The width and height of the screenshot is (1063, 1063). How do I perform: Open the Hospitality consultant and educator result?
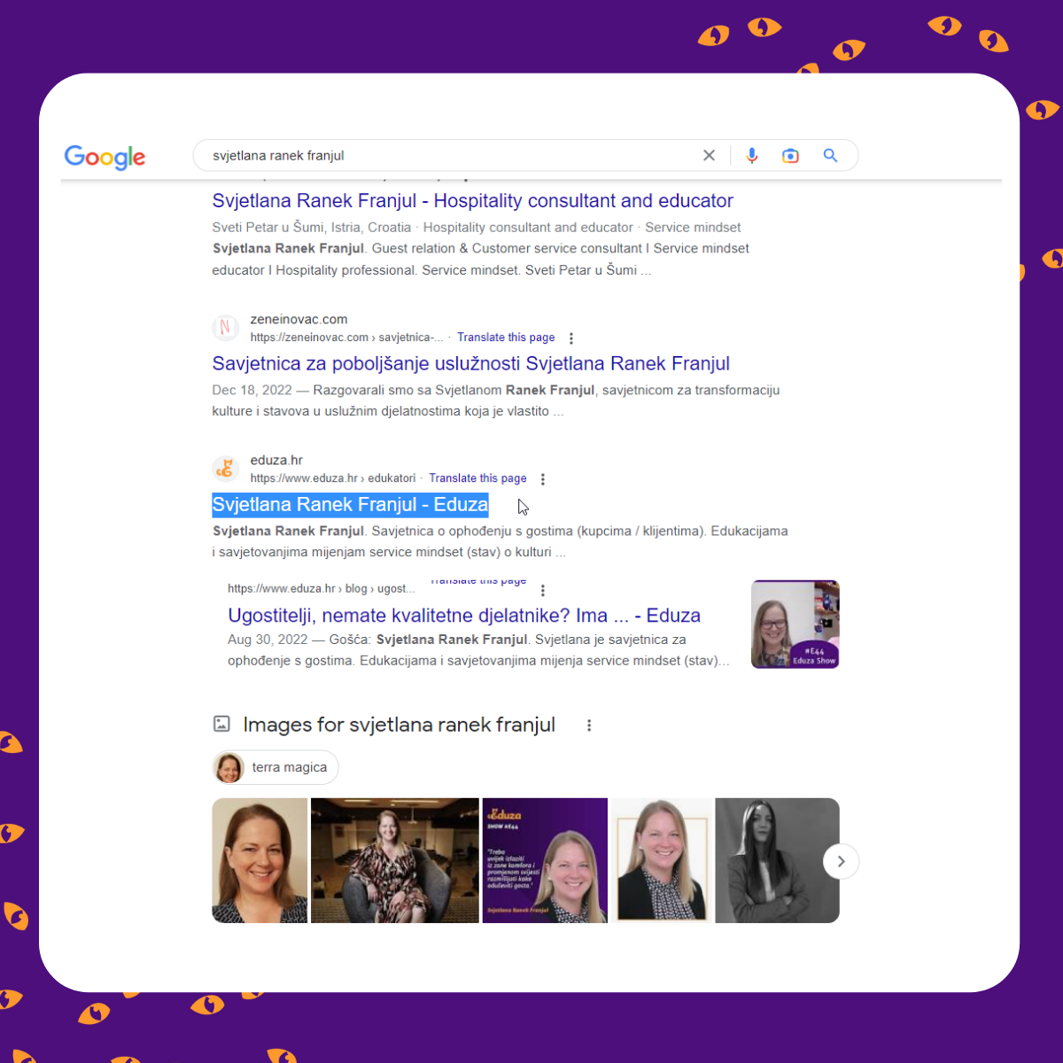coord(472,201)
